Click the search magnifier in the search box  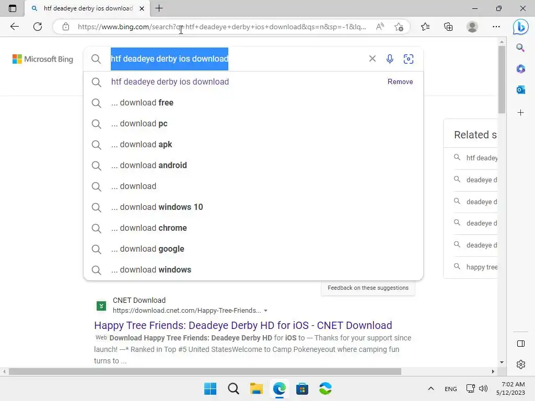[x=96, y=59]
